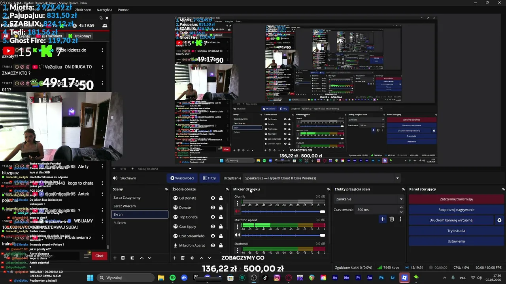
Task: Add a new source in Źródła obrazu
Action: click(x=174, y=258)
